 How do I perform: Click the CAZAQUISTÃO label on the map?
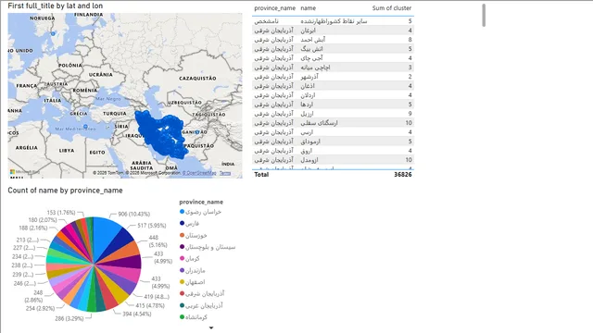pyautogui.click(x=197, y=78)
